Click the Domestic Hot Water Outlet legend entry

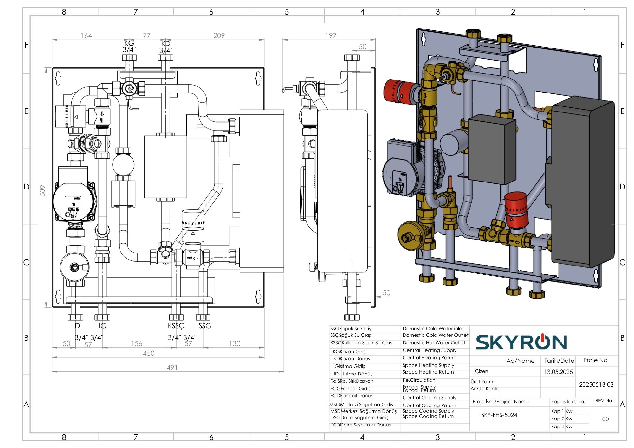(x=434, y=343)
